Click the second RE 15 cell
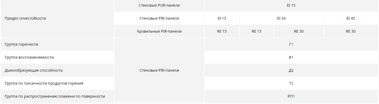 pyautogui.click(x=257, y=31)
